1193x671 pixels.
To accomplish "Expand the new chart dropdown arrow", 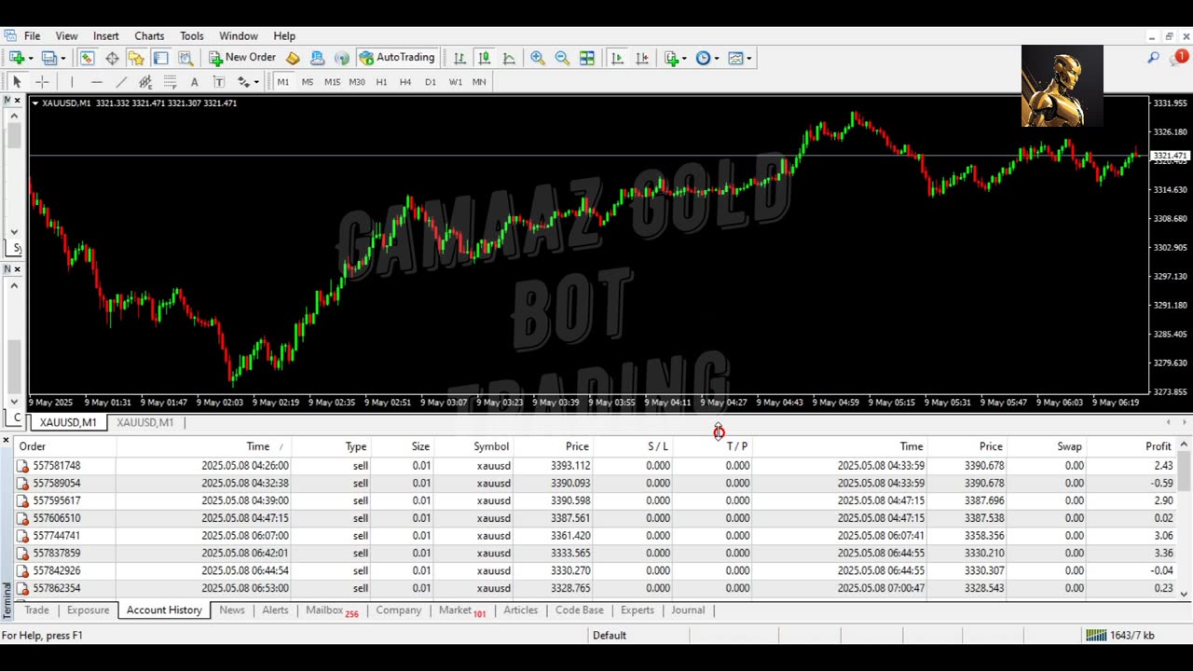I will (x=31, y=58).
